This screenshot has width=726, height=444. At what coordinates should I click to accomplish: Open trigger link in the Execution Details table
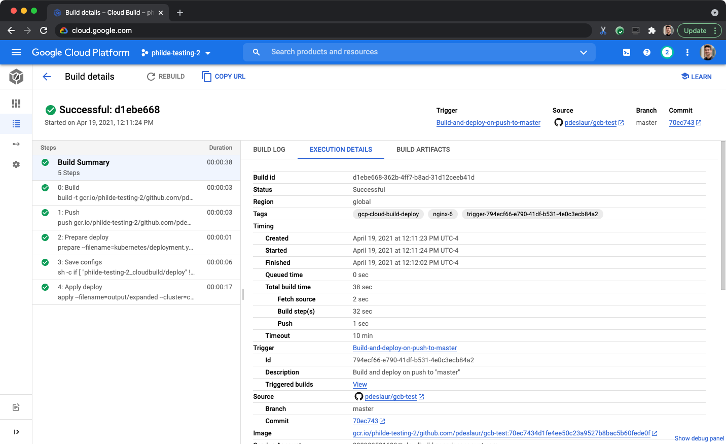(x=405, y=348)
